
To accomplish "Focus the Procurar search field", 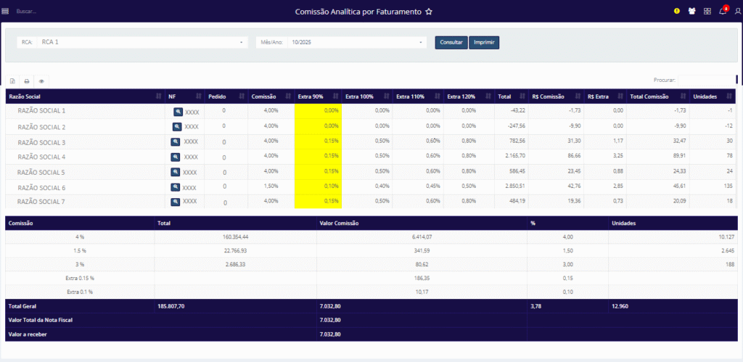I will pyautogui.click(x=706, y=80).
